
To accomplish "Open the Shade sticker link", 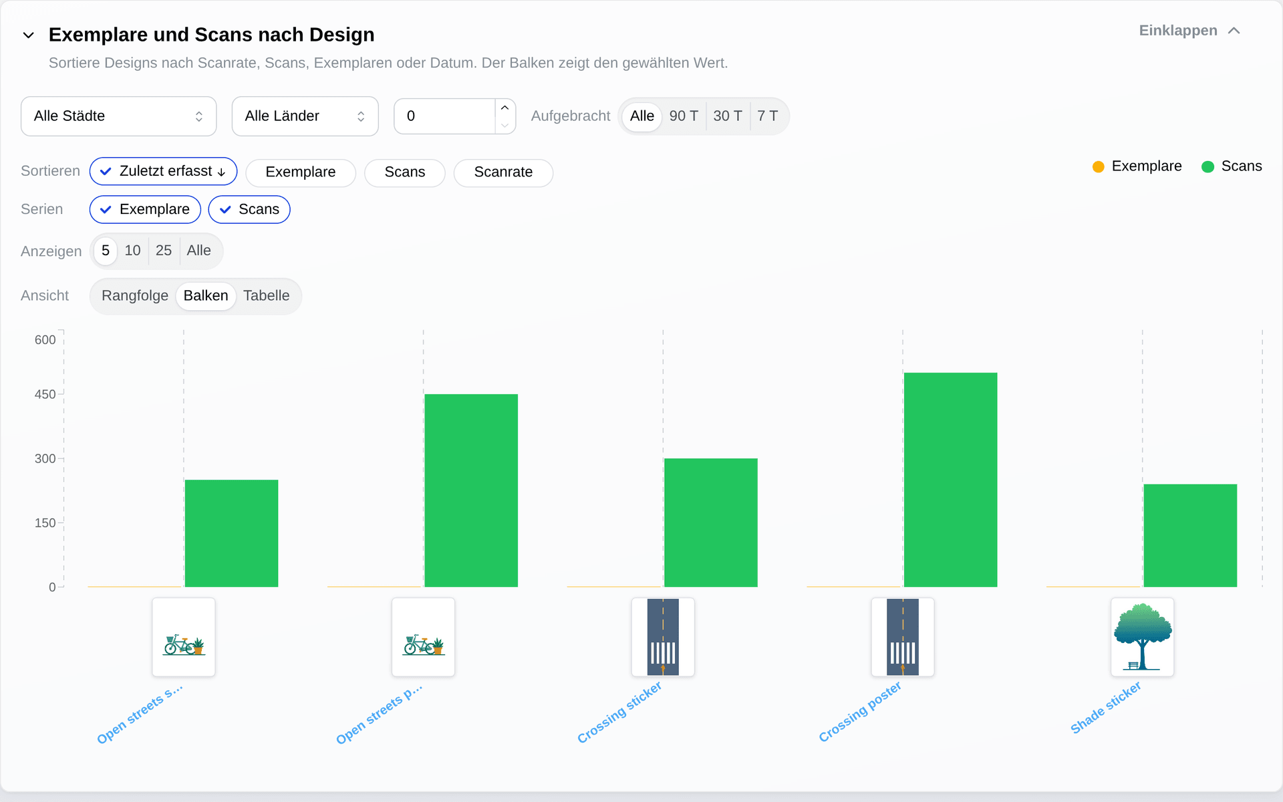I will coord(1106,708).
